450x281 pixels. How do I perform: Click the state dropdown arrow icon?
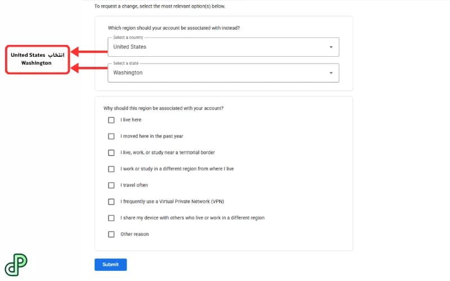[x=331, y=73]
